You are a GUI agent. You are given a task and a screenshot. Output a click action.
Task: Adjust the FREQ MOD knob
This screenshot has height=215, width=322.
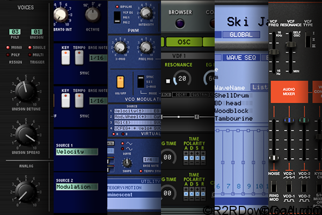[146, 47]
